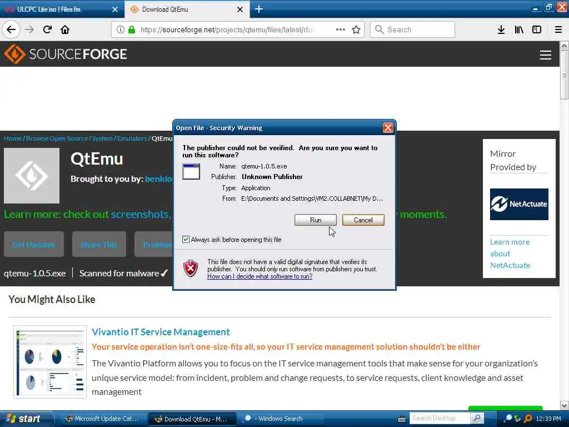This screenshot has height=427, width=569.
Task: Select the Download QtEmu tab
Action: point(187,9)
